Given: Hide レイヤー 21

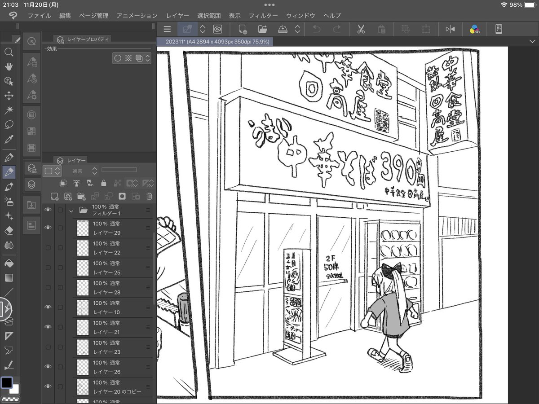Looking at the screenshot, I should tap(48, 327).
